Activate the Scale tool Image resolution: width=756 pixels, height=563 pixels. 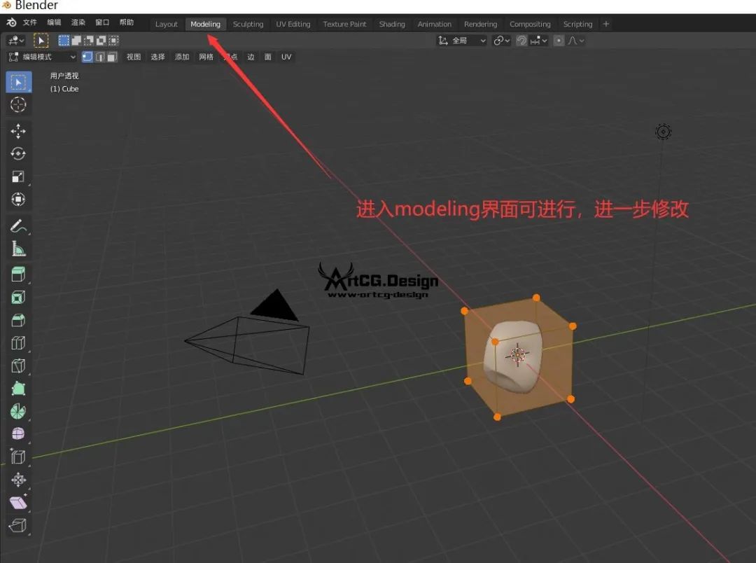pos(18,176)
